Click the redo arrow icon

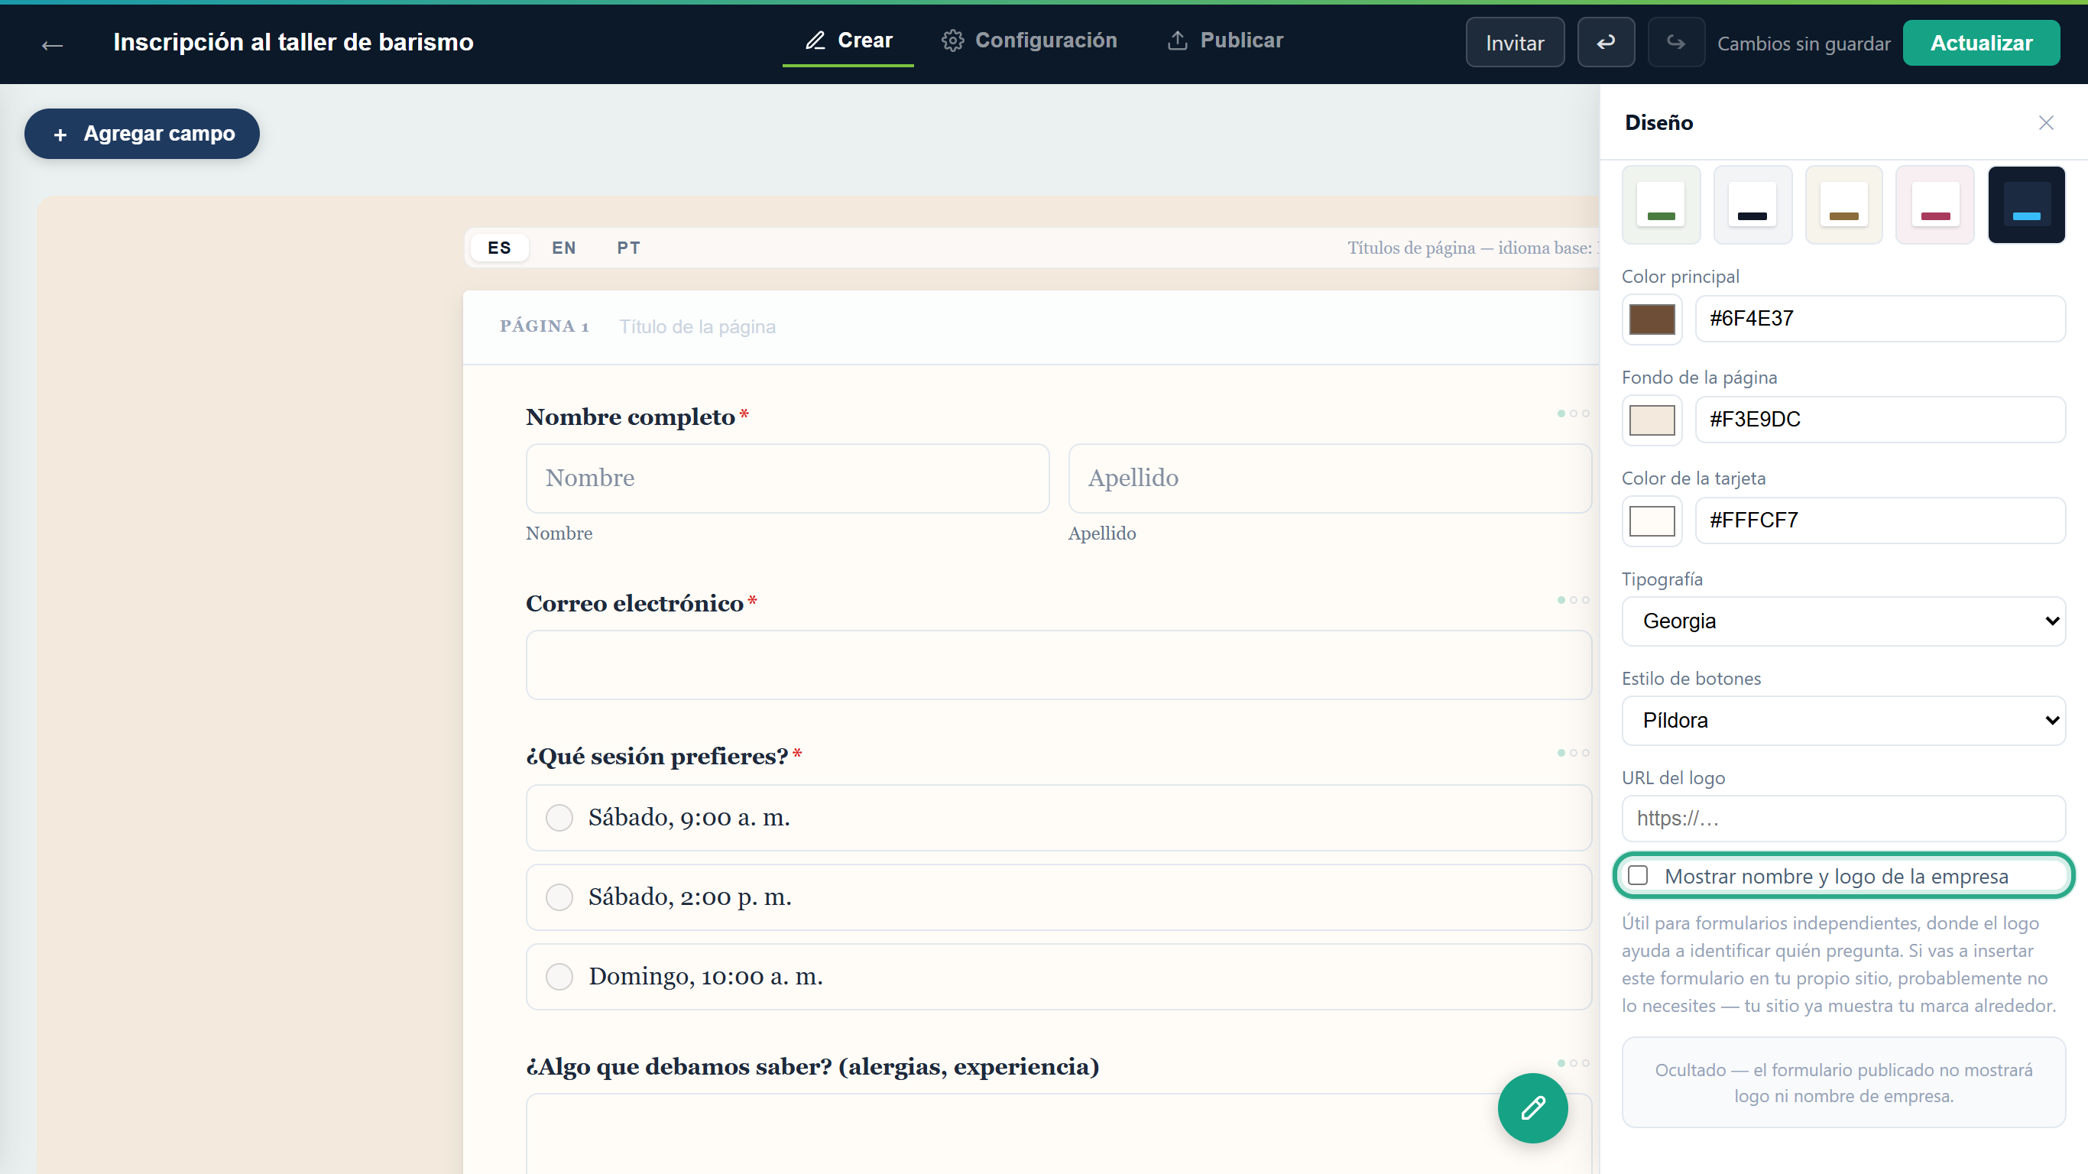coord(1675,42)
